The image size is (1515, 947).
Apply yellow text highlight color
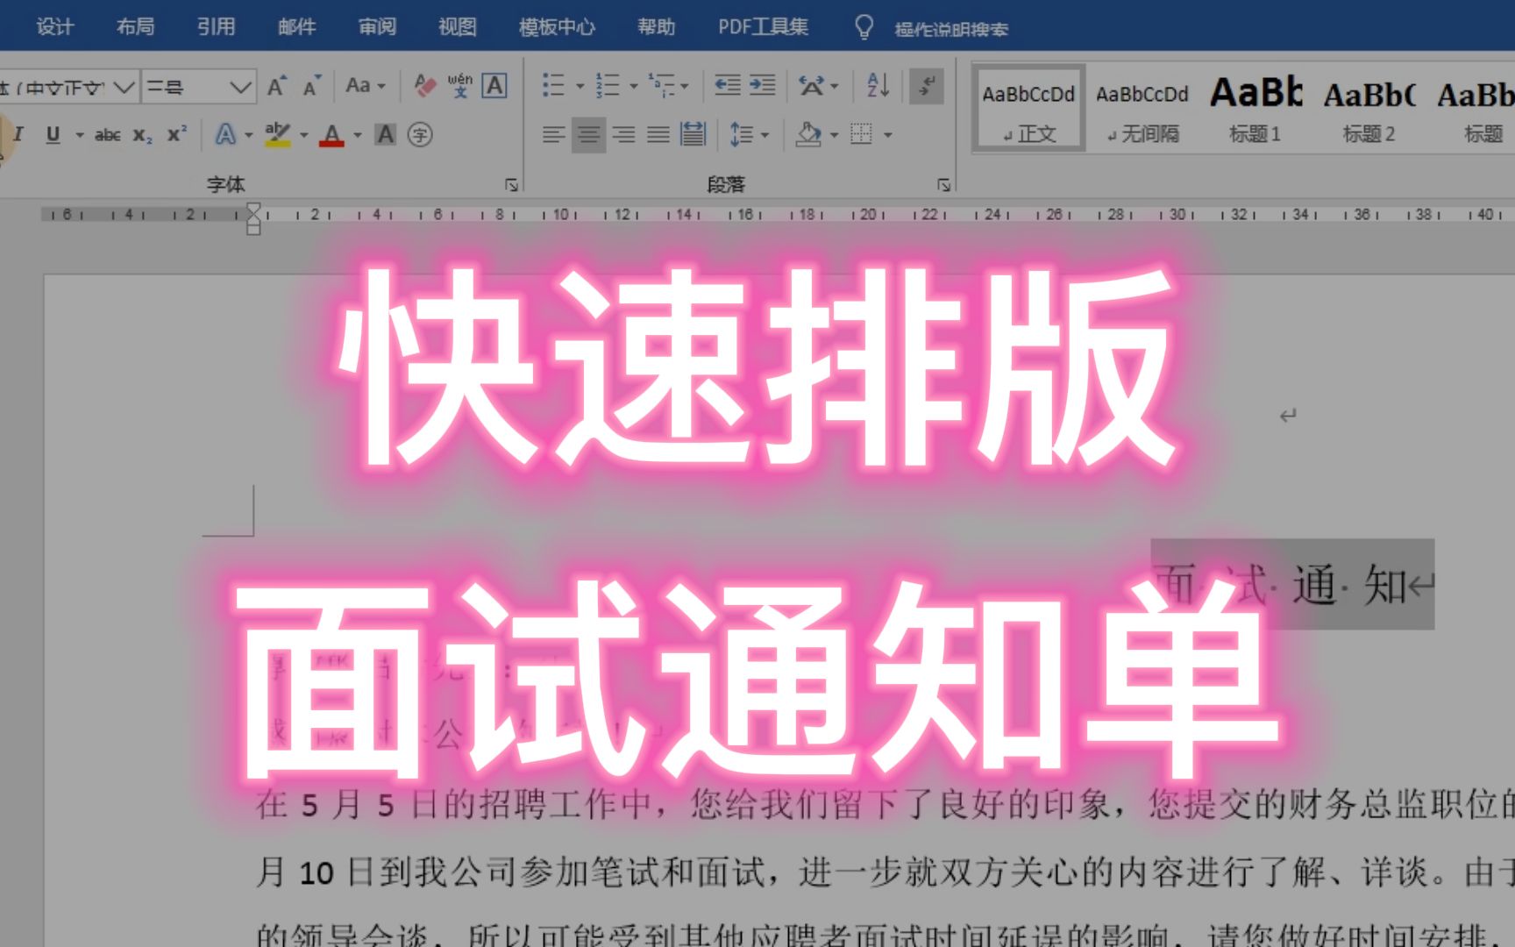tap(278, 135)
